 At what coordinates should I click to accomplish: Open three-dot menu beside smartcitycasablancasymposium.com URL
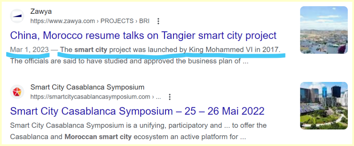[x=170, y=97]
